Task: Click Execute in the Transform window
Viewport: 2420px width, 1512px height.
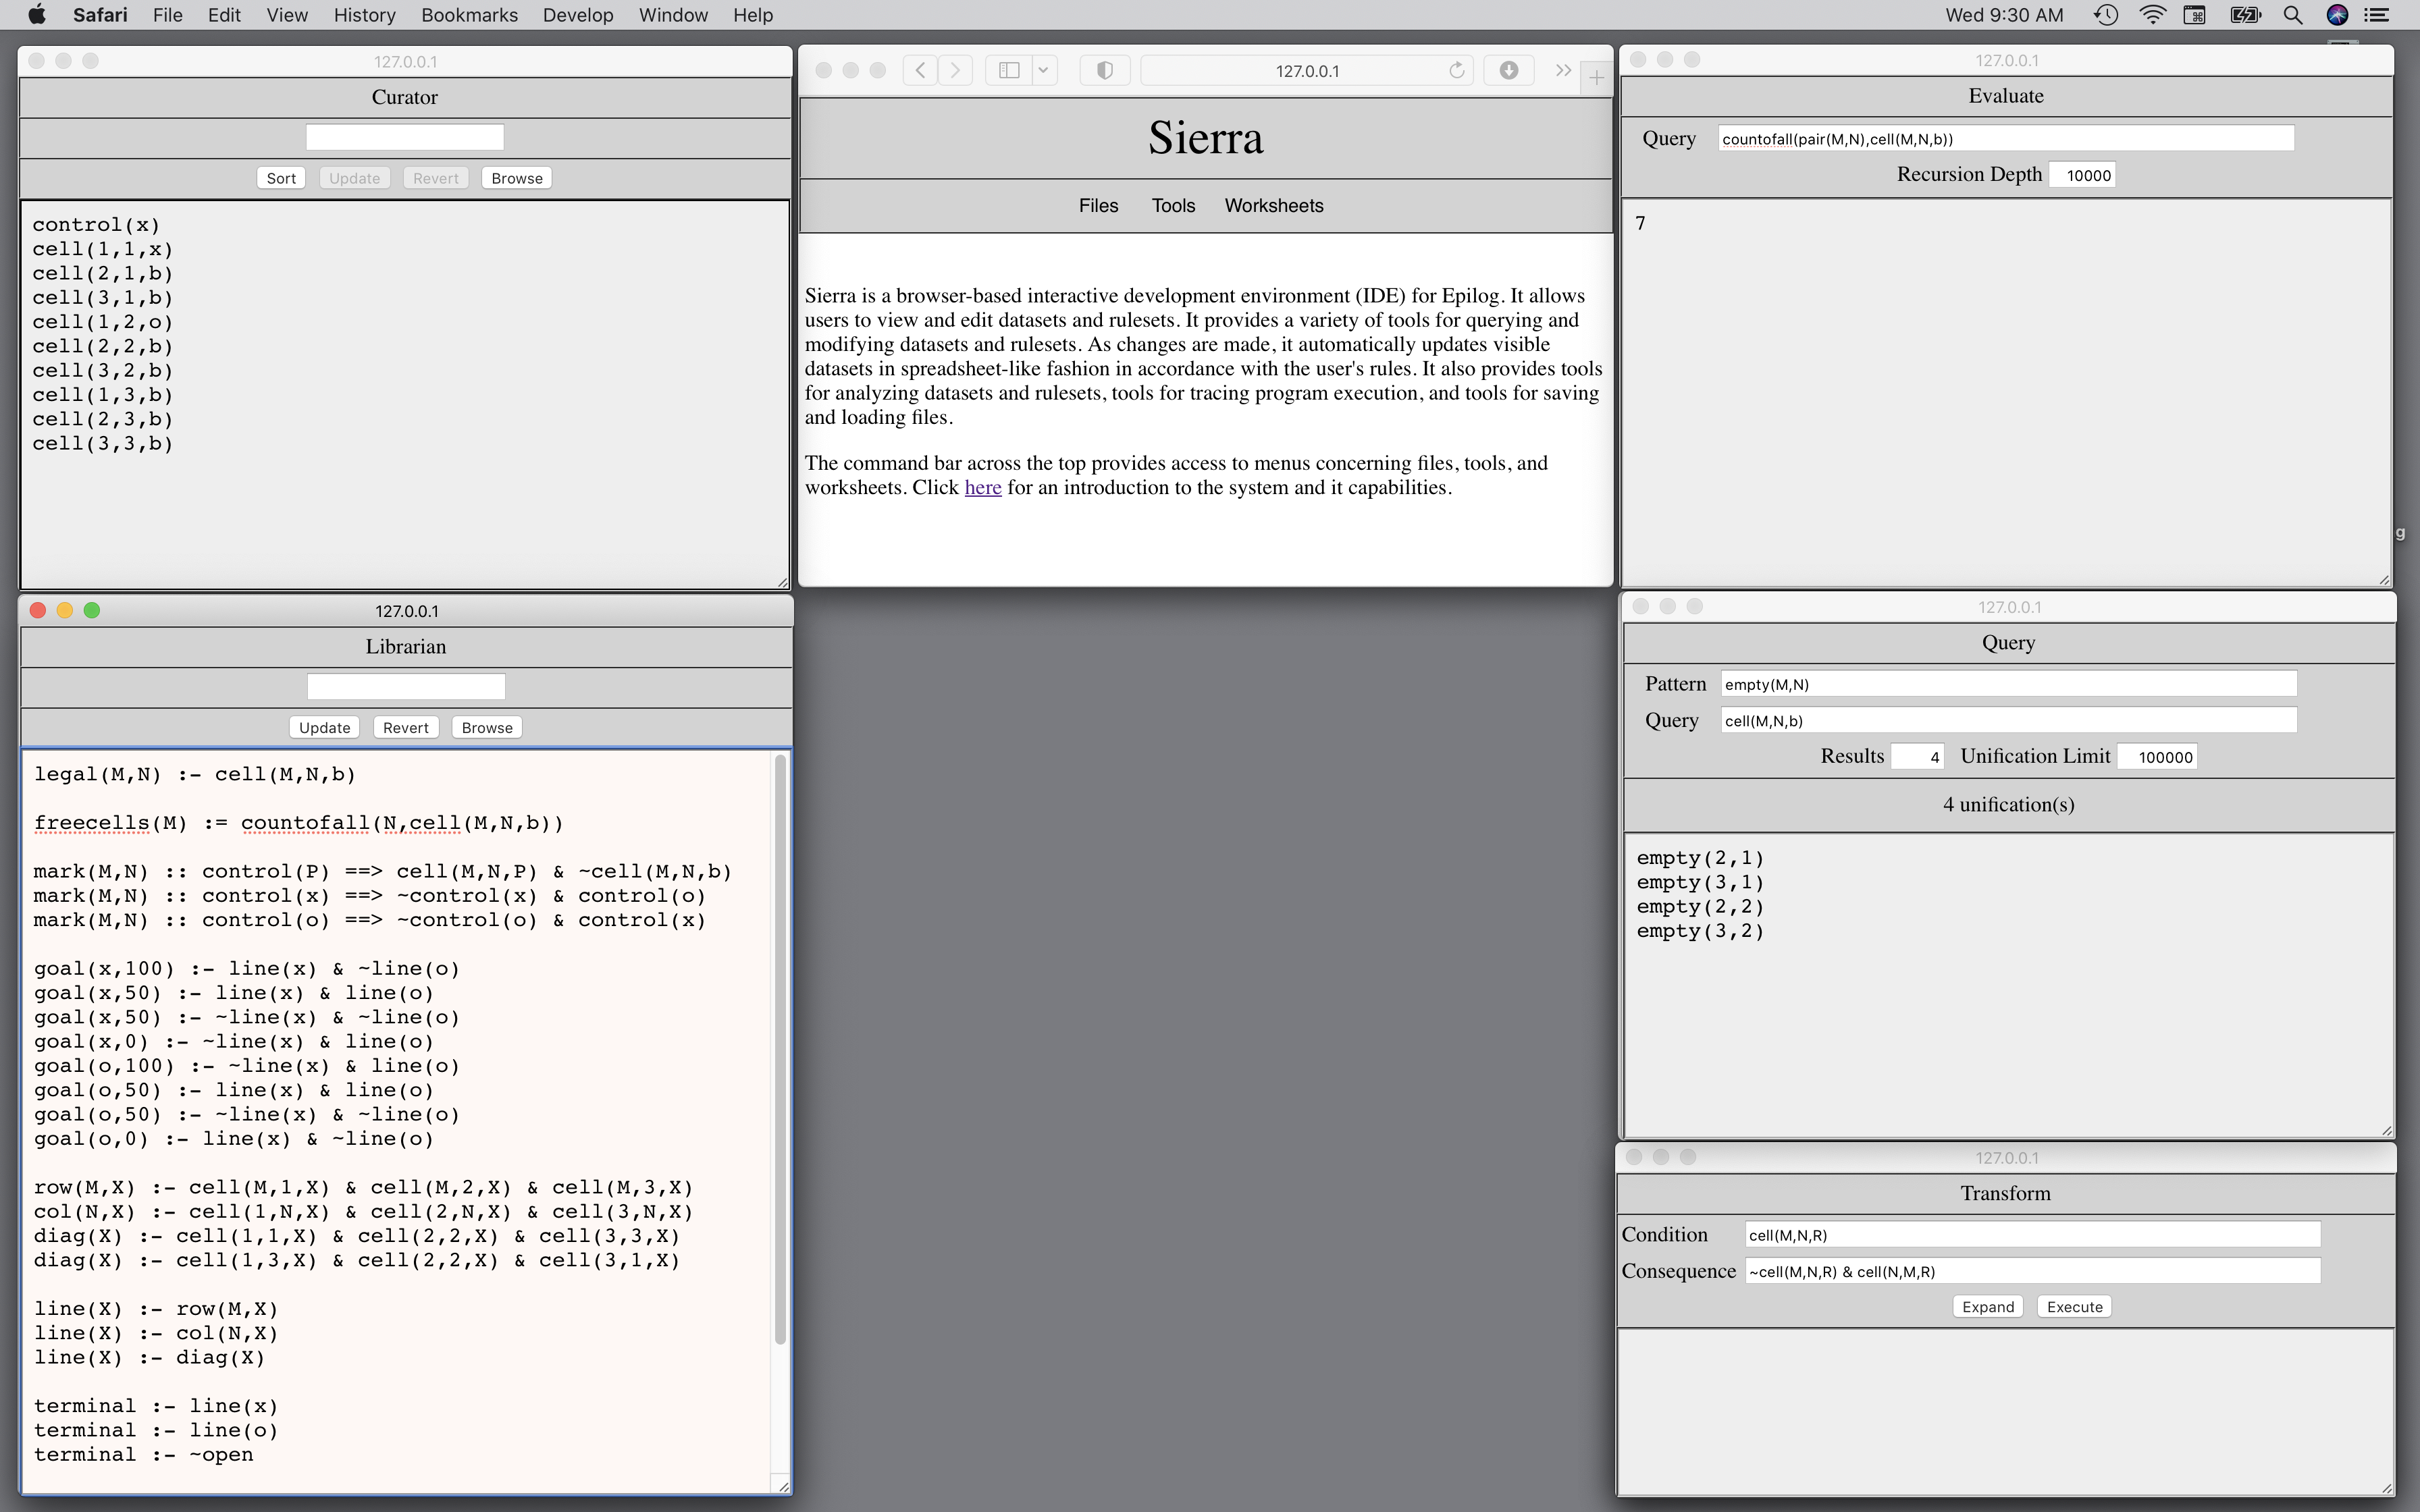Action: click(x=2074, y=1307)
